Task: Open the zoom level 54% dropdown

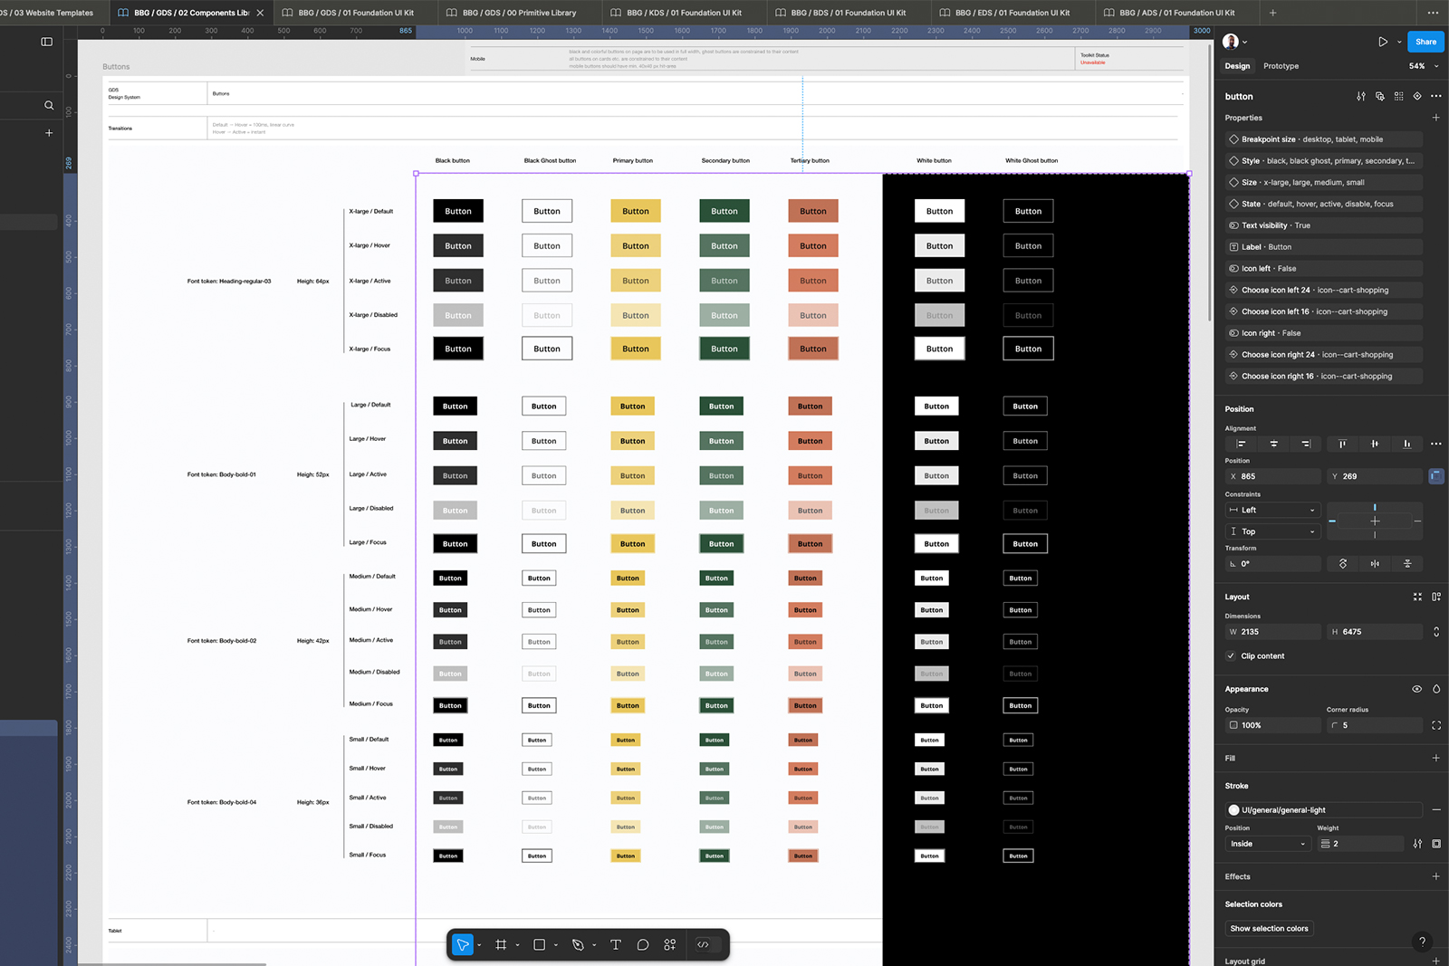Action: pyautogui.click(x=1424, y=66)
